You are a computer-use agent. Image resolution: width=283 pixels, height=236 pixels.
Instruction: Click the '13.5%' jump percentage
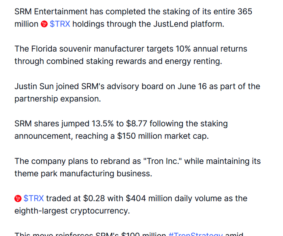102,124
